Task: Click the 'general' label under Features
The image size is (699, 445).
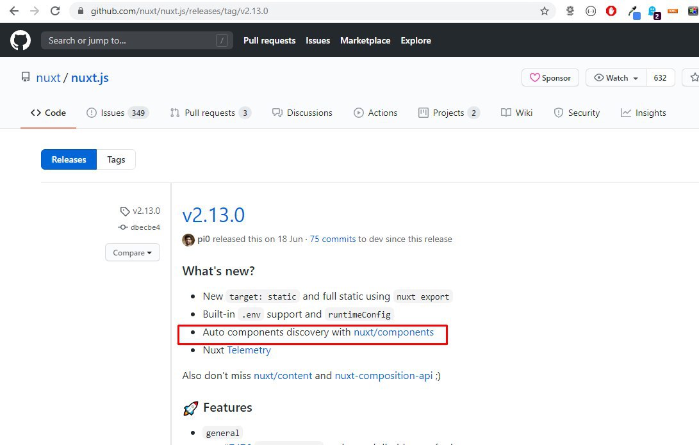Action: coord(222,433)
